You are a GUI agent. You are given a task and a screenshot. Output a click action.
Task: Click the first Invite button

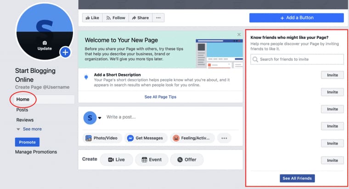(332, 75)
